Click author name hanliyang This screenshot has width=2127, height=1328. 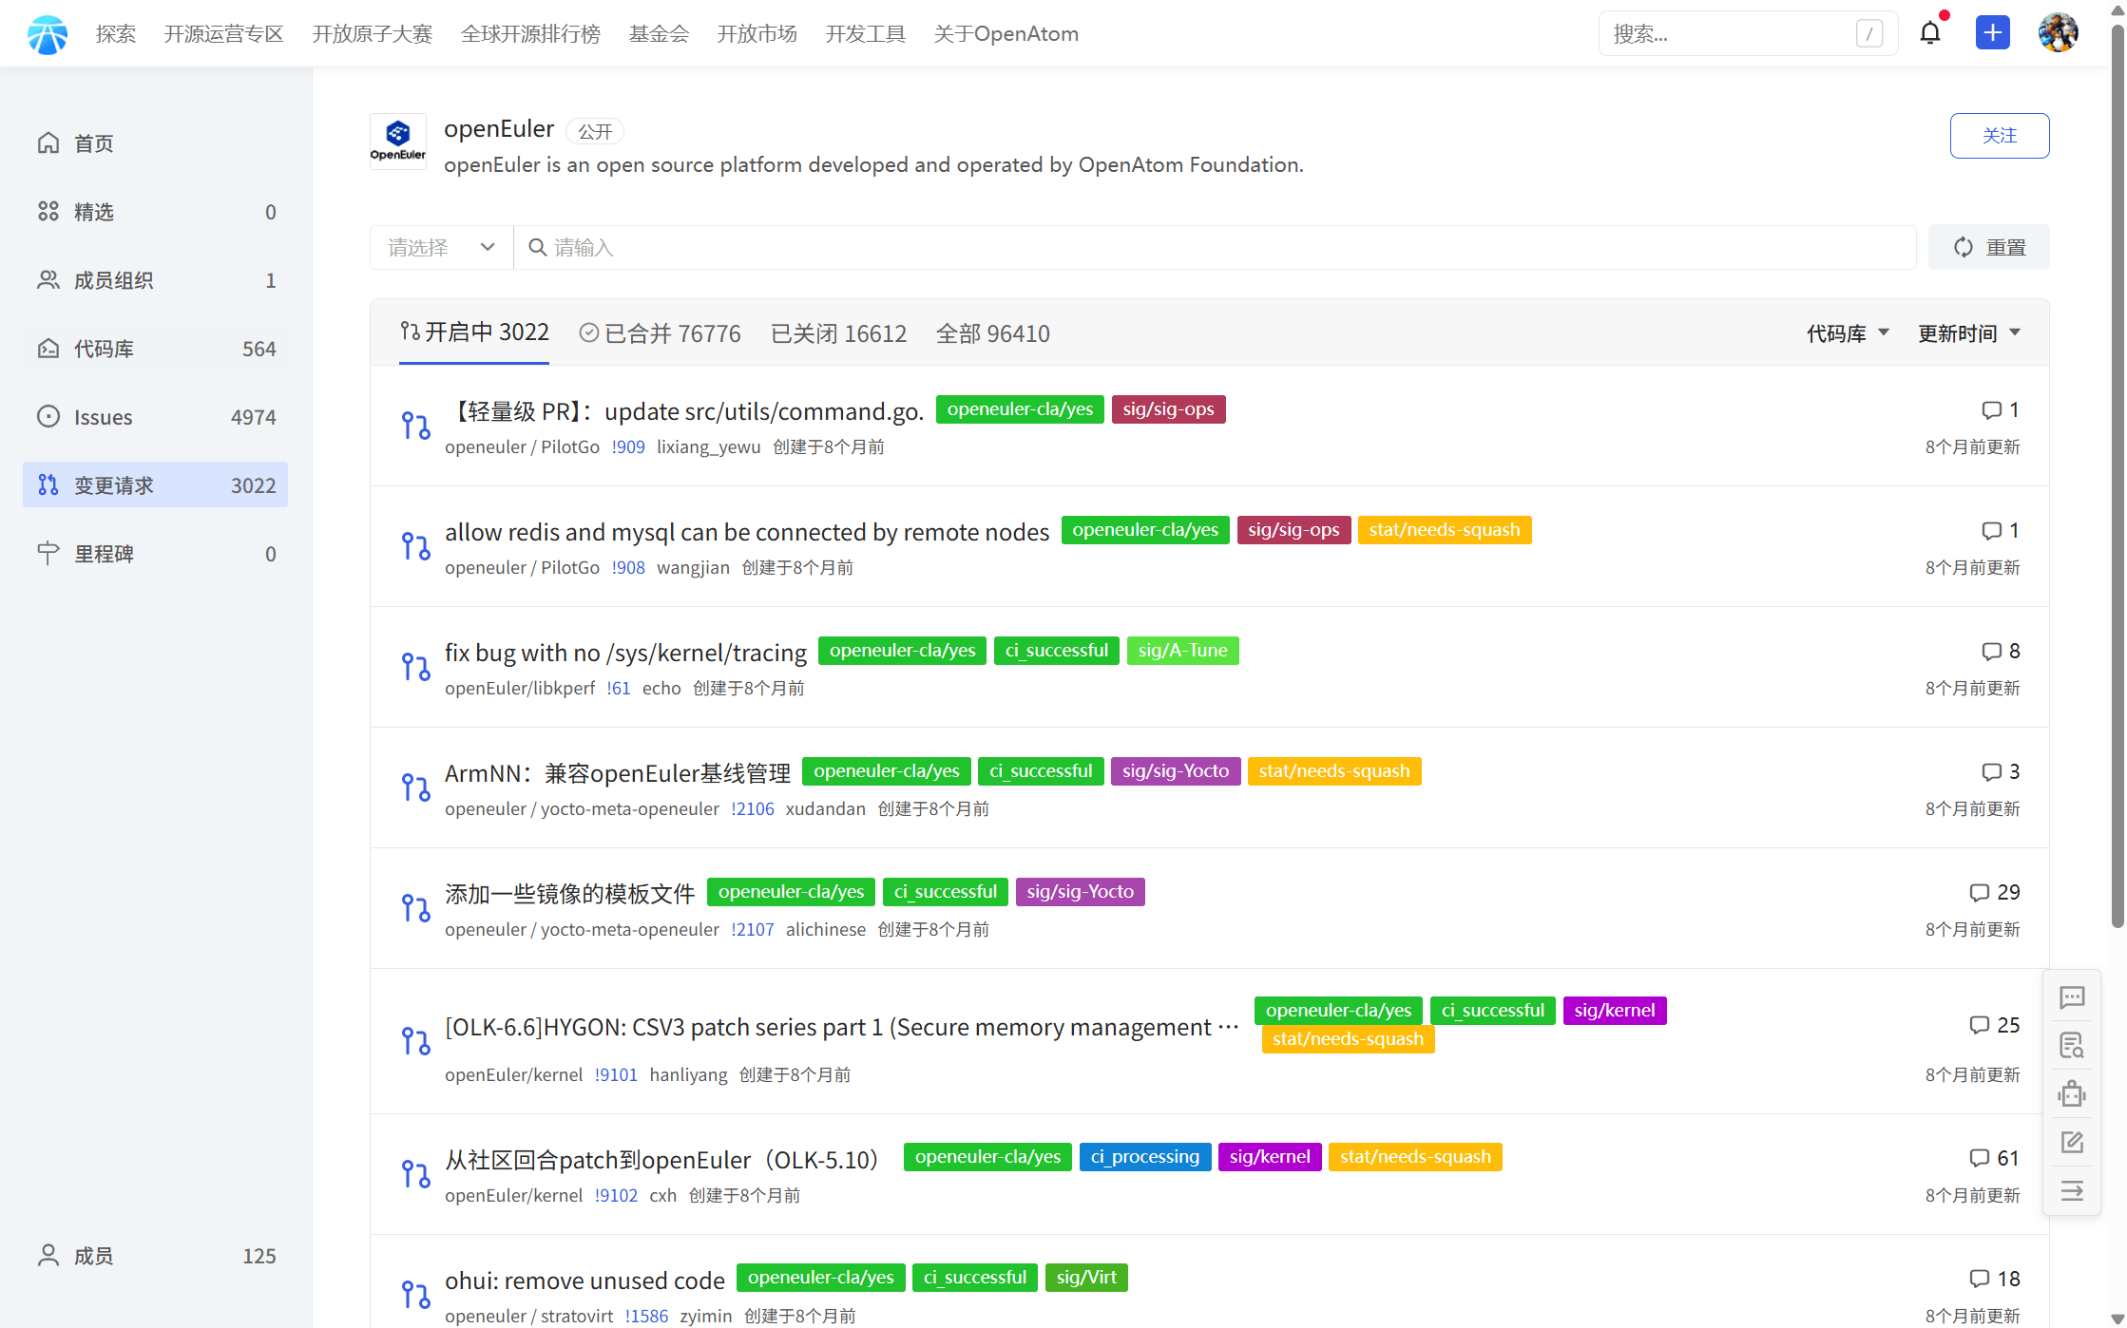[x=688, y=1074]
